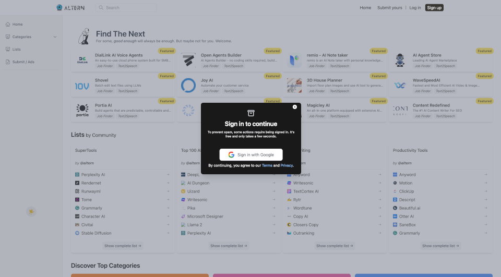Open Home in top navigation
The width and height of the screenshot is (501, 277).
coord(365,8)
